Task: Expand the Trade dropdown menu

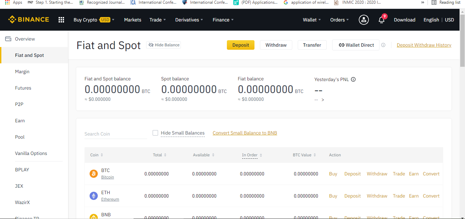Action: click(x=158, y=20)
